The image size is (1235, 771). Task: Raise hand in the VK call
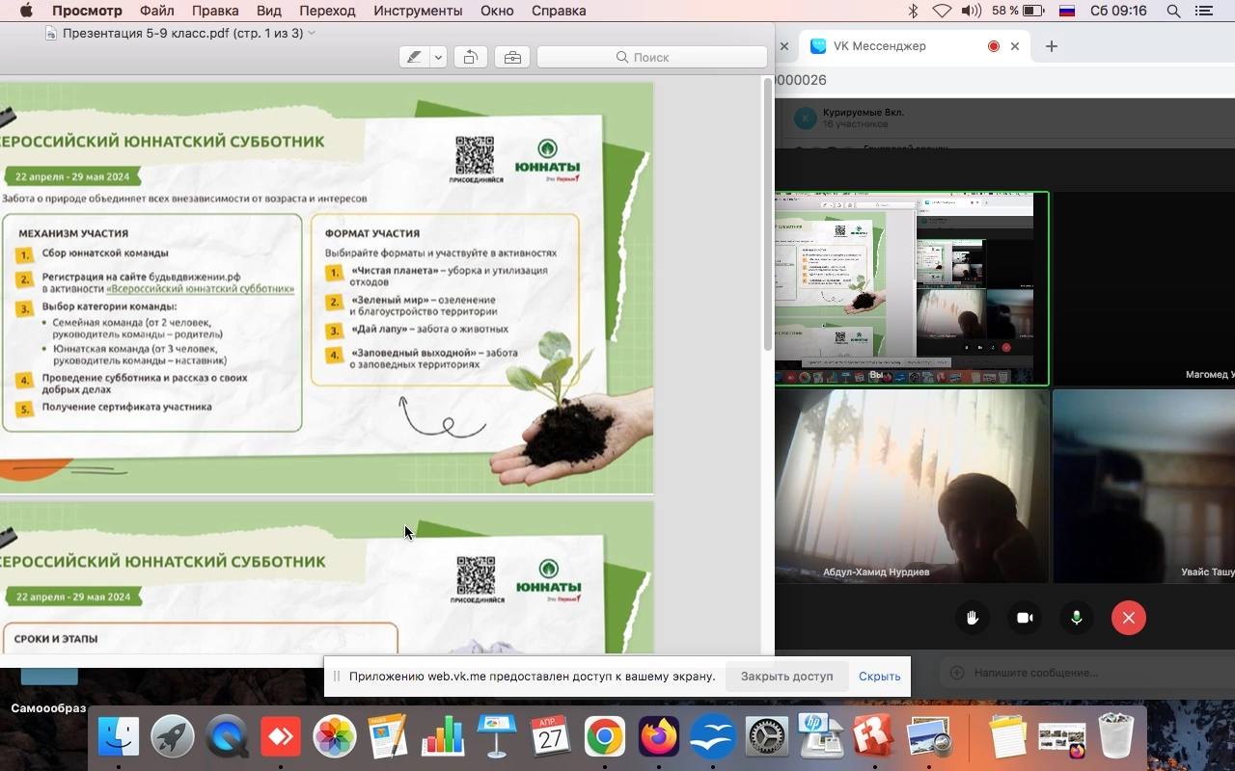pos(973,618)
